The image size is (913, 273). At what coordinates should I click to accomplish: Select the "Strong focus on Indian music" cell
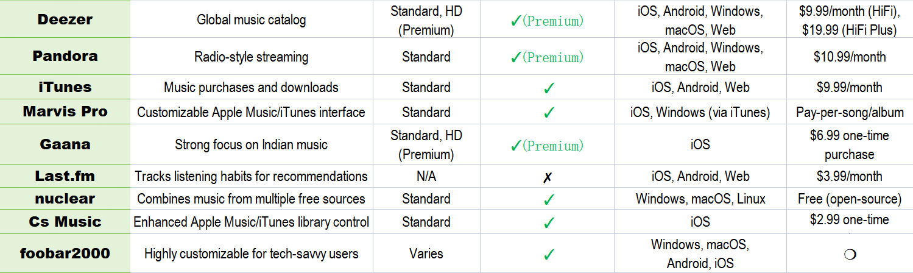(x=251, y=145)
